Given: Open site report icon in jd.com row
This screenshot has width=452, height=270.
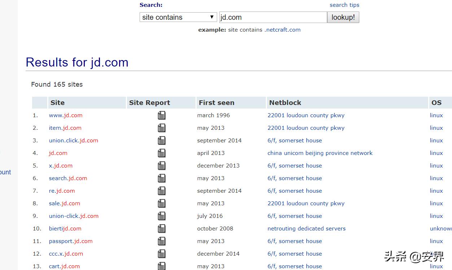Looking at the screenshot, I should [162, 153].
